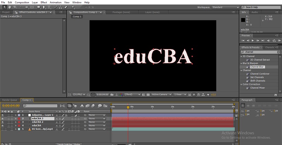
Task: Open the (Third) resolution dropdown
Action: click(x=133, y=95)
